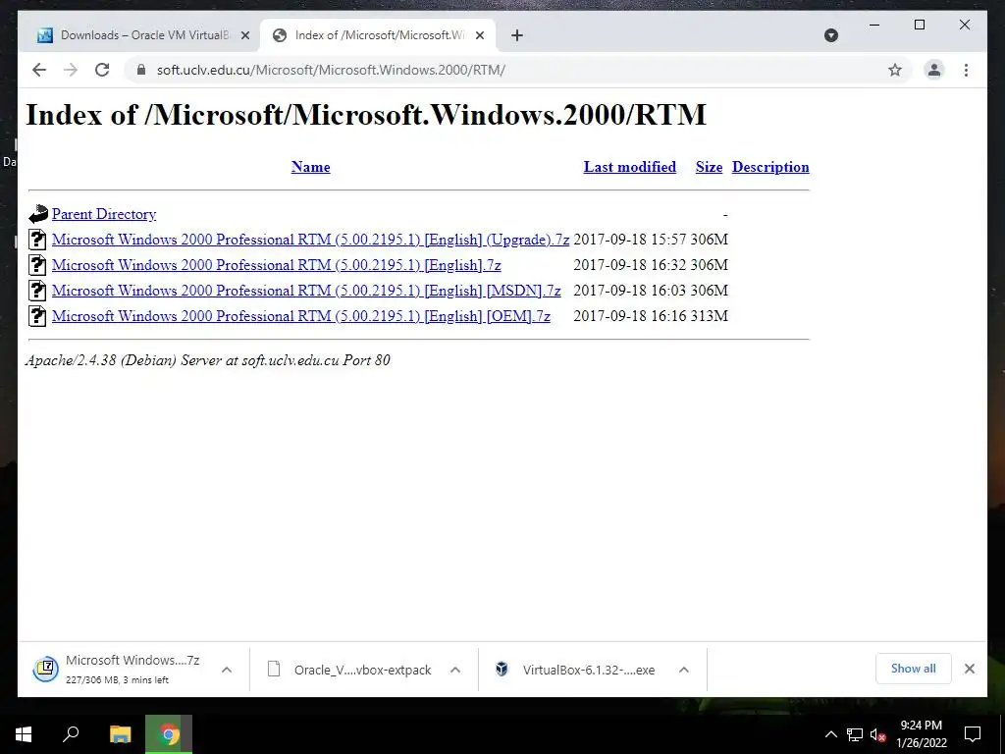Open the Windows notification center
This screenshot has height=754, width=1005.
[973, 734]
